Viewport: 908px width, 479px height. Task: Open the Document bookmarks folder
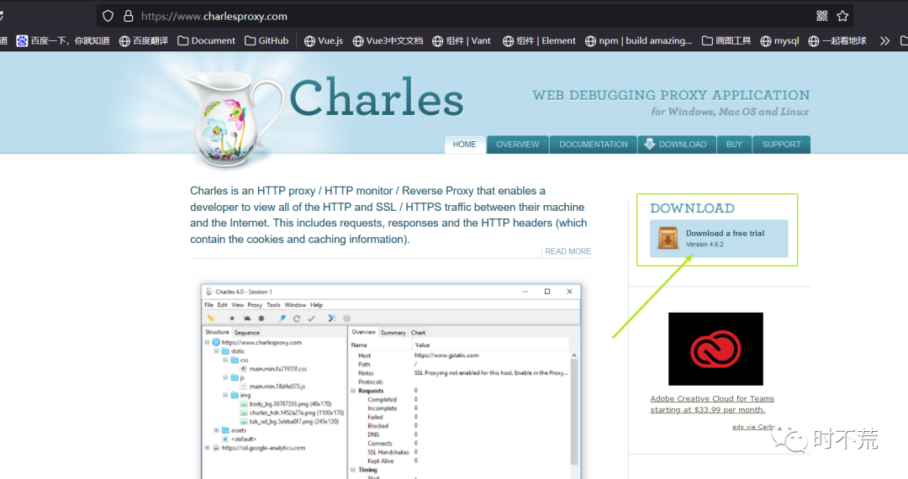[x=207, y=40]
